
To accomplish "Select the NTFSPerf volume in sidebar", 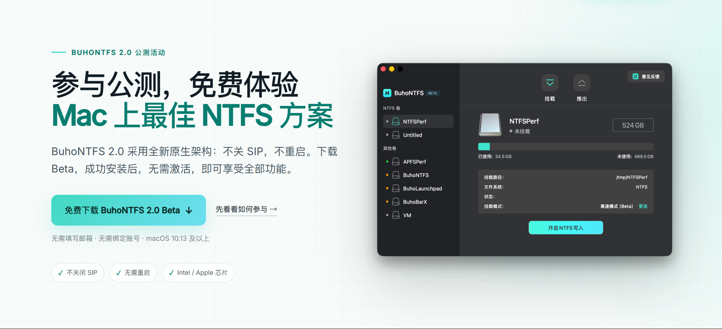I will pos(418,121).
